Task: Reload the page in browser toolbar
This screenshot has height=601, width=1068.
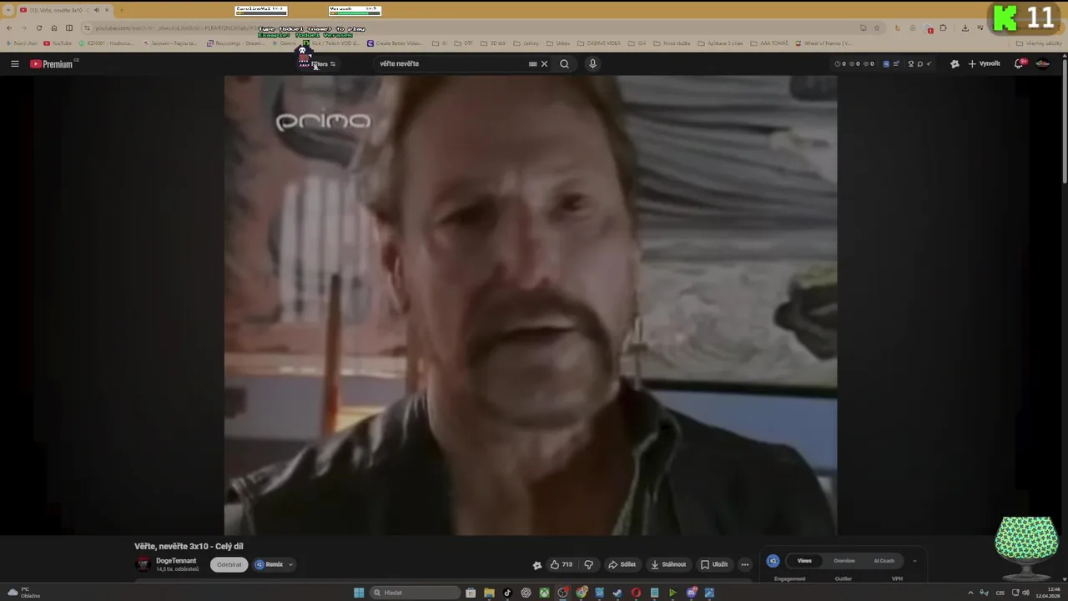Action: click(38, 28)
